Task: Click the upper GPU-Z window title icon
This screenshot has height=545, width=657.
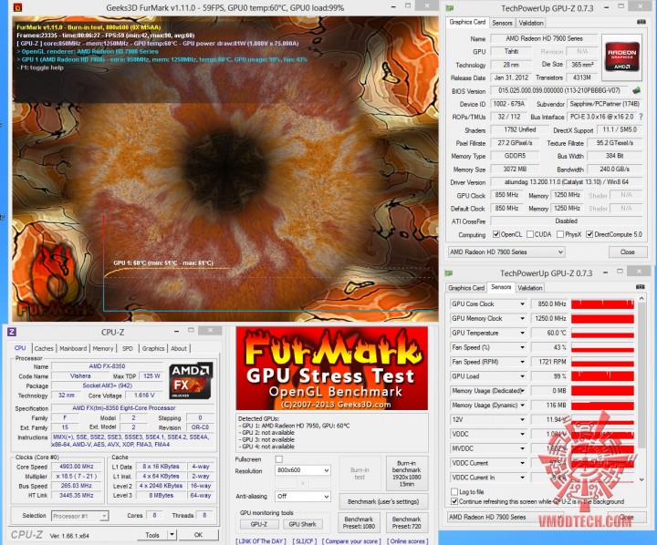Action: click(x=450, y=7)
